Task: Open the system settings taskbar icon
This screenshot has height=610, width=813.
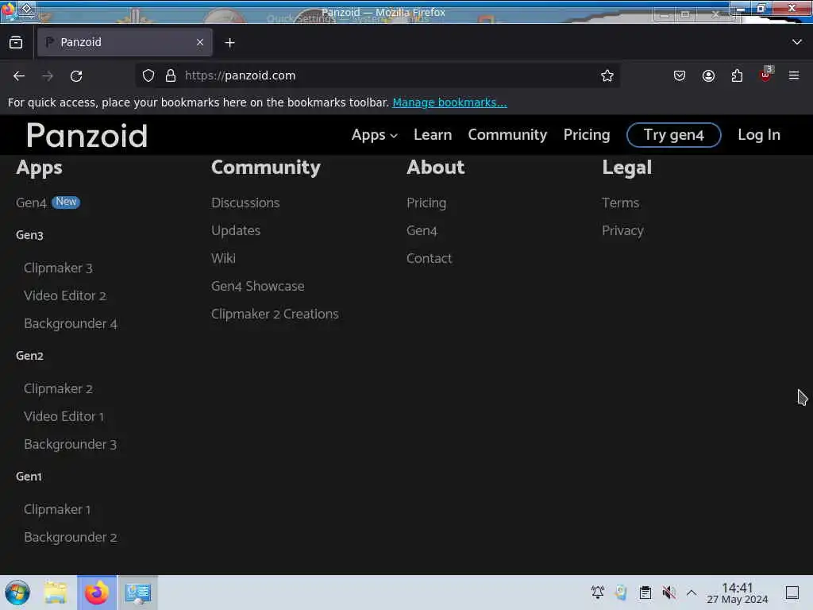Action: pos(137,593)
